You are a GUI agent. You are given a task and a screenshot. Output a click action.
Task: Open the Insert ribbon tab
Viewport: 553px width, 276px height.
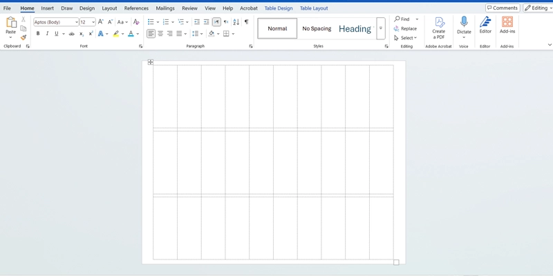[47, 8]
